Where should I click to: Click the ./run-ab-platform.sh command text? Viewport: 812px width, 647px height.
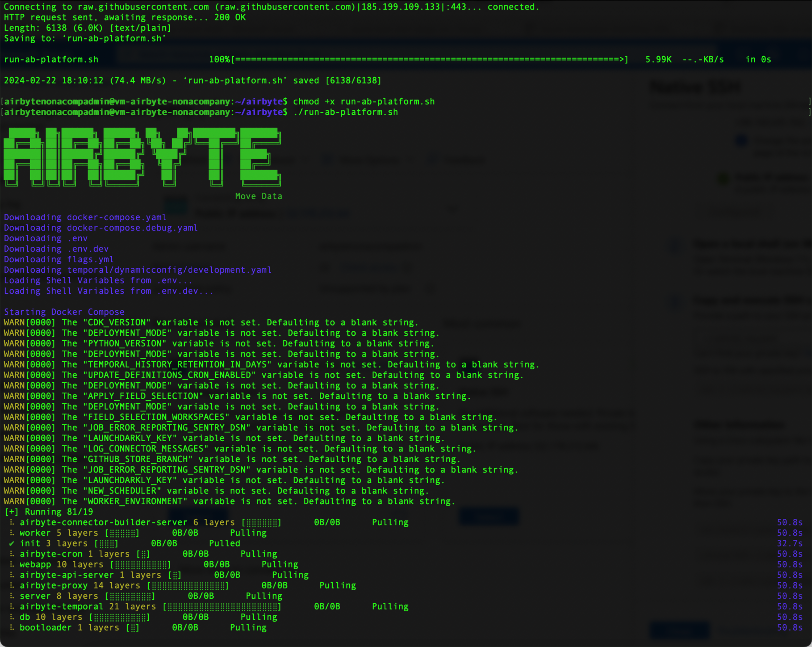[346, 112]
